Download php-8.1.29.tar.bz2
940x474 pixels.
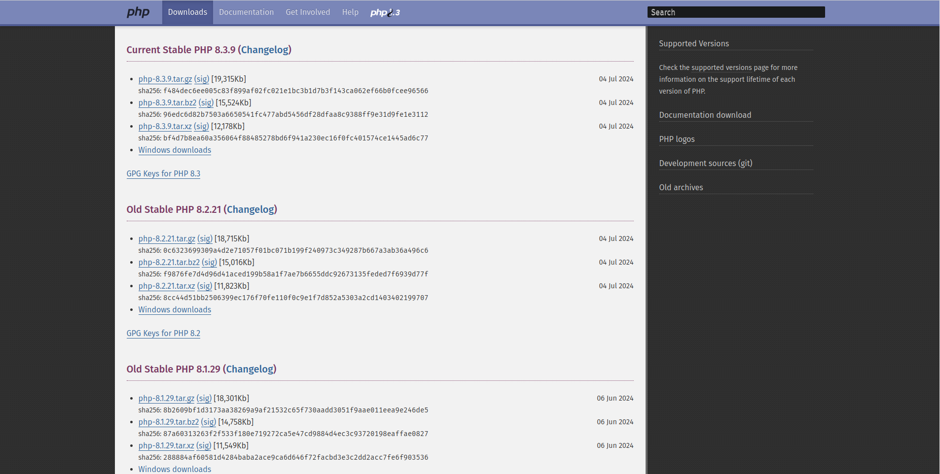coord(168,422)
